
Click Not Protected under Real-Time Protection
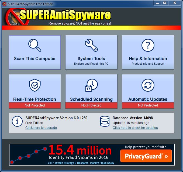[35, 105]
